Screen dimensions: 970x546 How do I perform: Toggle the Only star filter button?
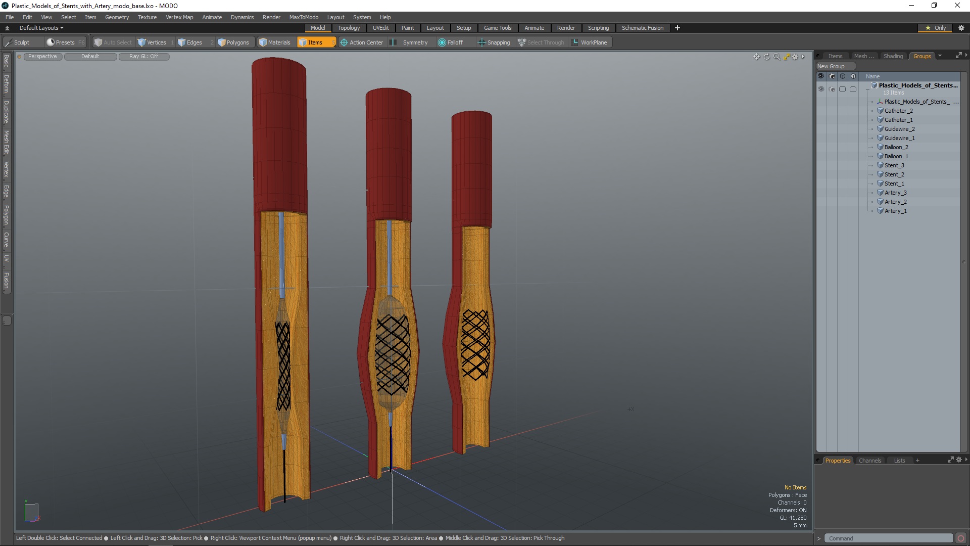coord(936,28)
